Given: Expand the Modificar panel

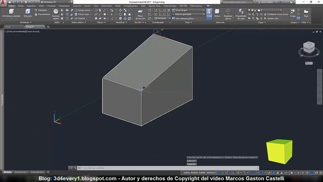Looking at the screenshot, I should coord(121,22).
